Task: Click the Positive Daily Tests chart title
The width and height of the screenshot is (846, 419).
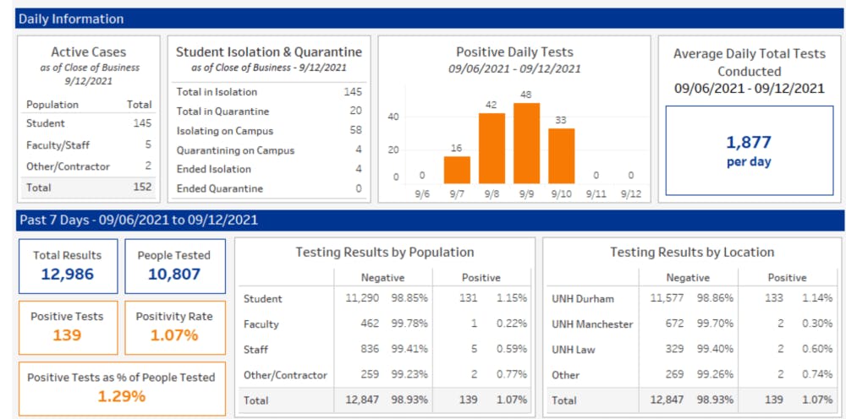Action: (514, 52)
